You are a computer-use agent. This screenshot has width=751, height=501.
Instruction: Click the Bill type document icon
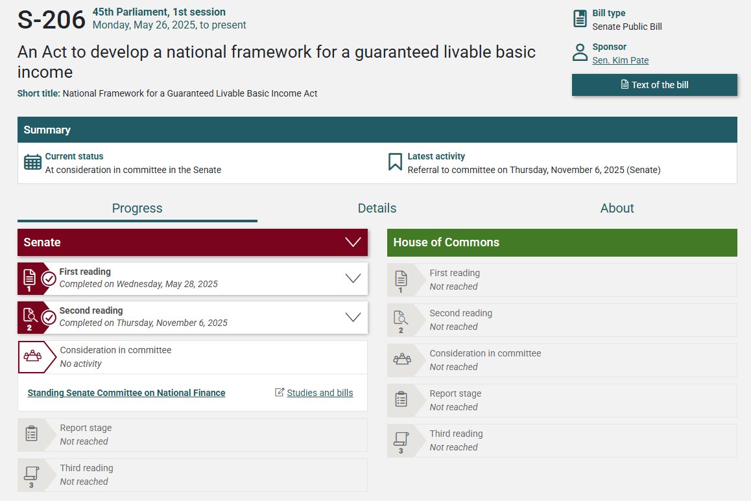coord(580,19)
